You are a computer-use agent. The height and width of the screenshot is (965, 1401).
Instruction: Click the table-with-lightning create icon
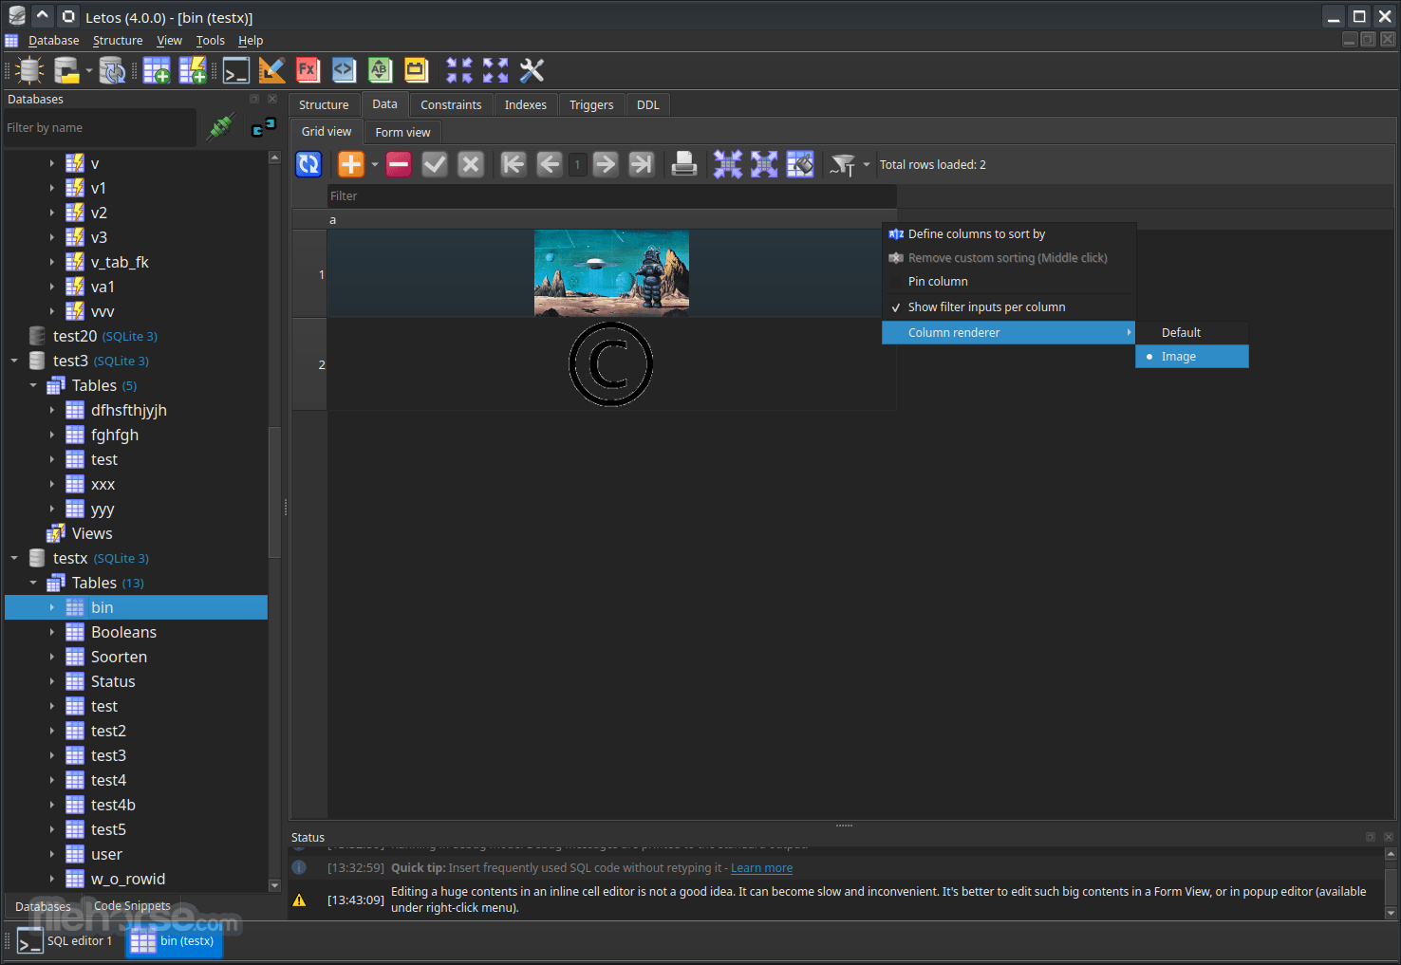[193, 70]
